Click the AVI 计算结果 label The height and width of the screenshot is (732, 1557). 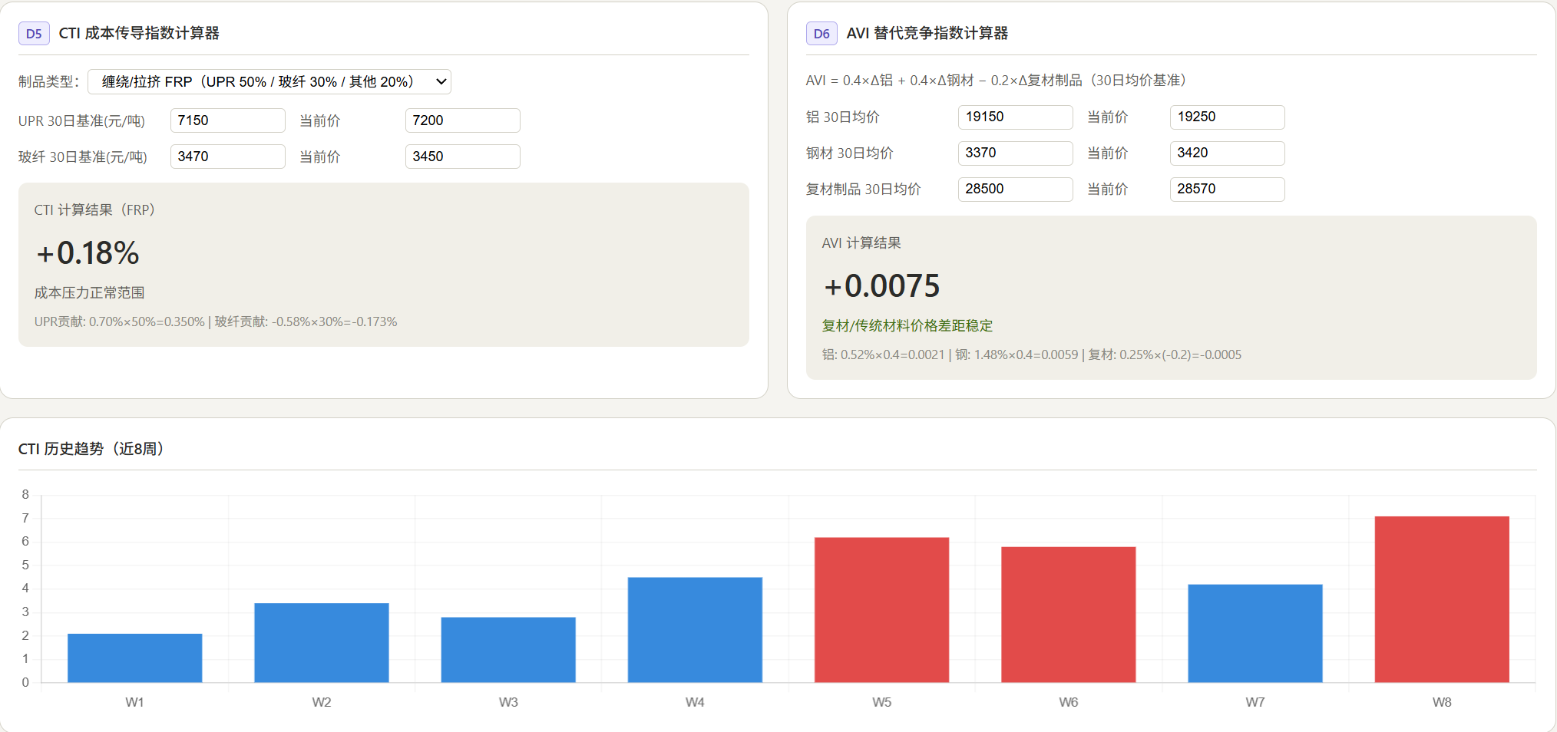pos(861,242)
